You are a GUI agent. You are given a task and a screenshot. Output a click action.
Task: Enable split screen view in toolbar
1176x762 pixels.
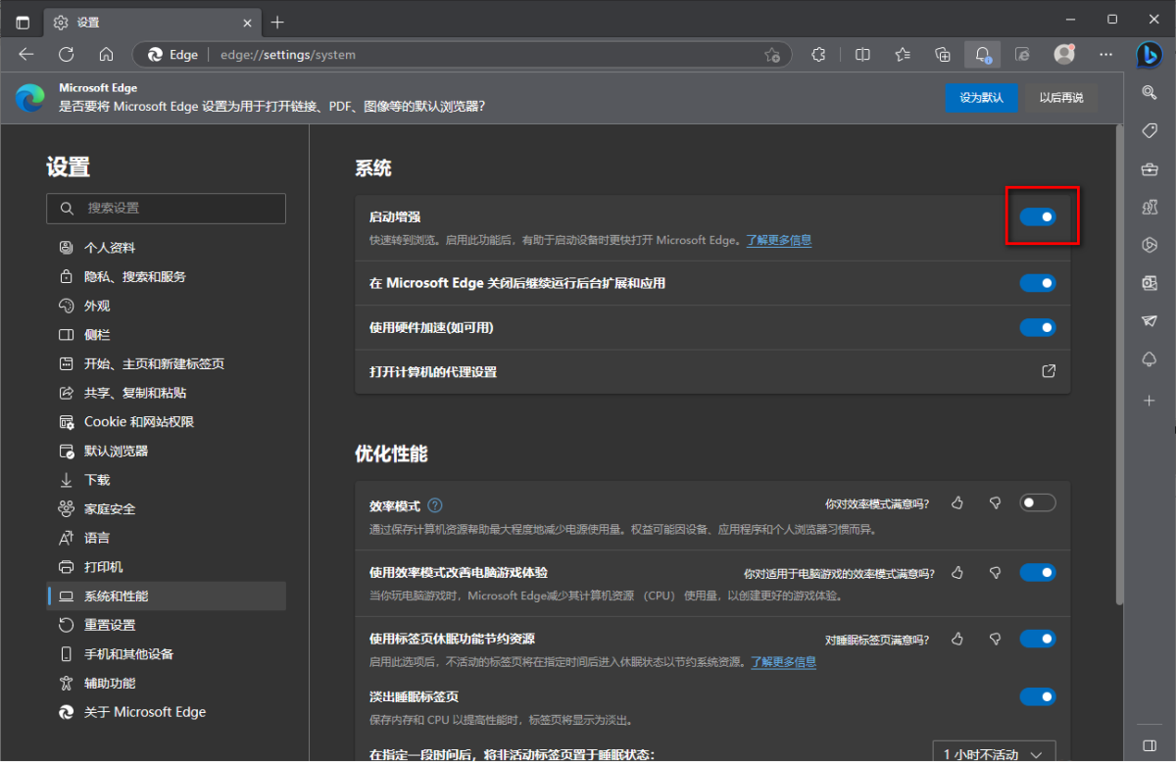[x=862, y=55]
